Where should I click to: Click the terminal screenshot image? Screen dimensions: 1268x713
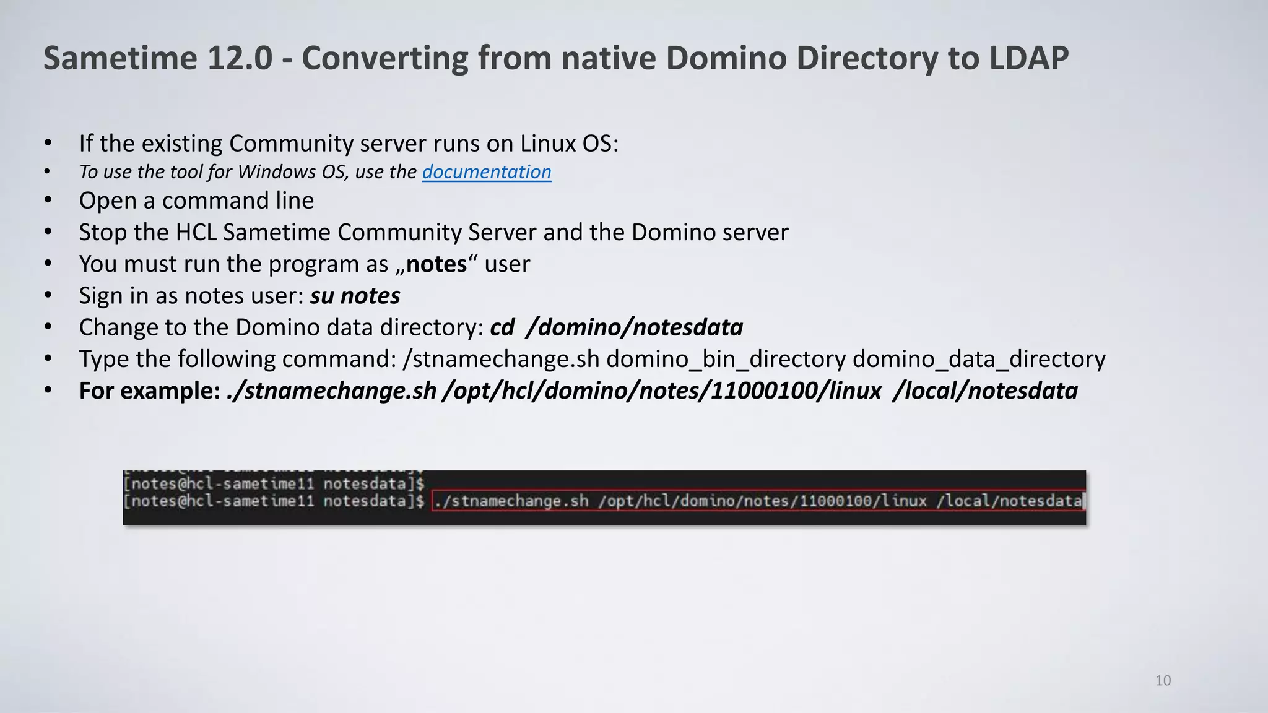coord(604,498)
